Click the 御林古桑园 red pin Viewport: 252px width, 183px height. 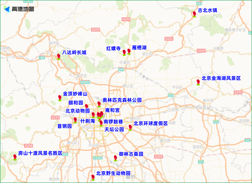[x=115, y=158]
